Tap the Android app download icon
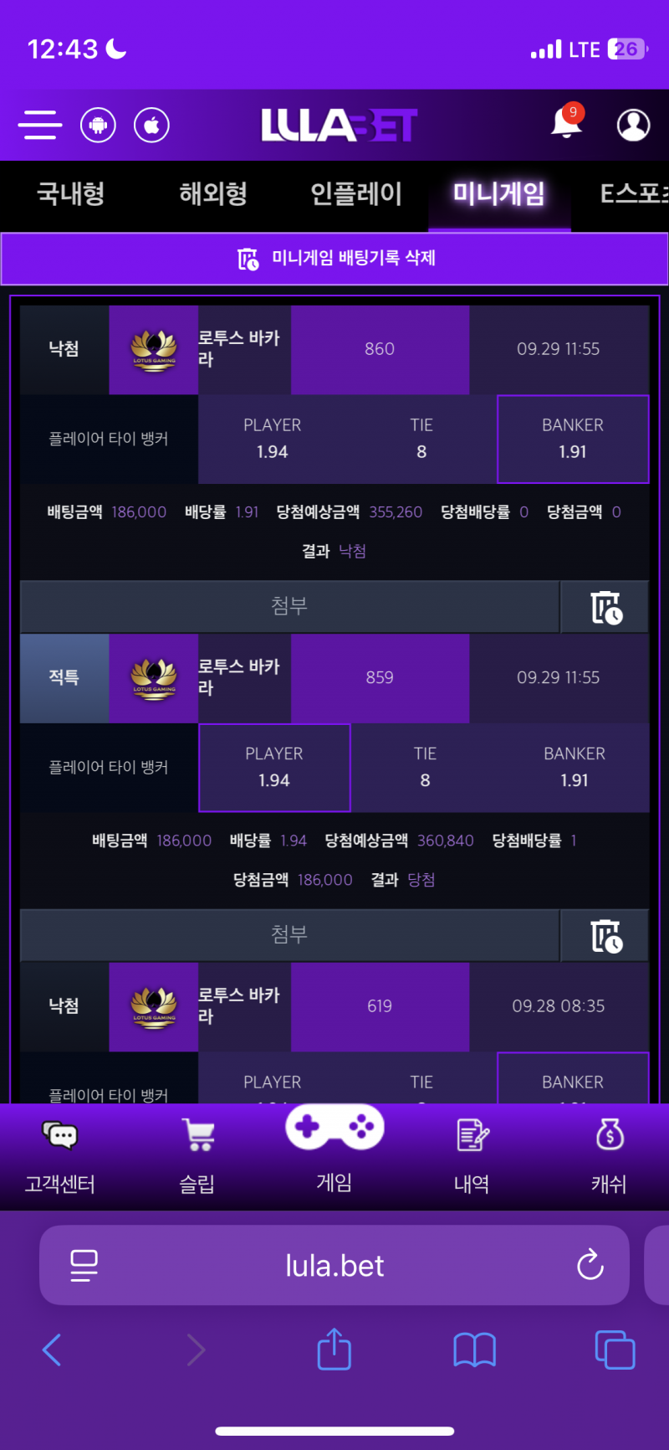 pyautogui.click(x=98, y=126)
